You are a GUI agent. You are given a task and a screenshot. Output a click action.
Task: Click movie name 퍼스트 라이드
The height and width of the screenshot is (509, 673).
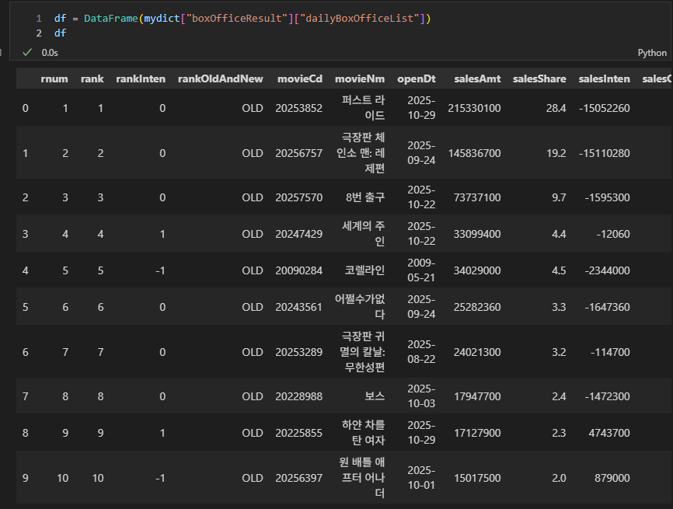(x=363, y=108)
